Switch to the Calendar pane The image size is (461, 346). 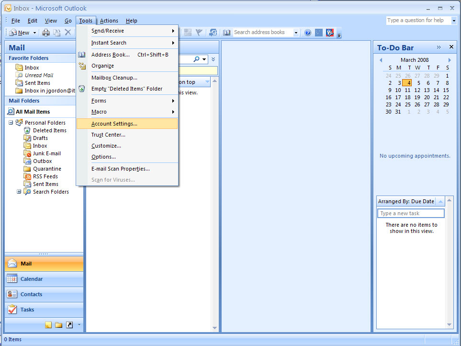(x=44, y=279)
